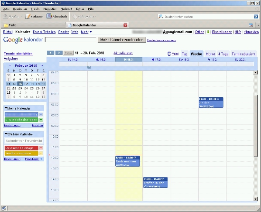The height and width of the screenshot is (212, 261).
Task: Switch to Monat month view
Action: point(210,54)
